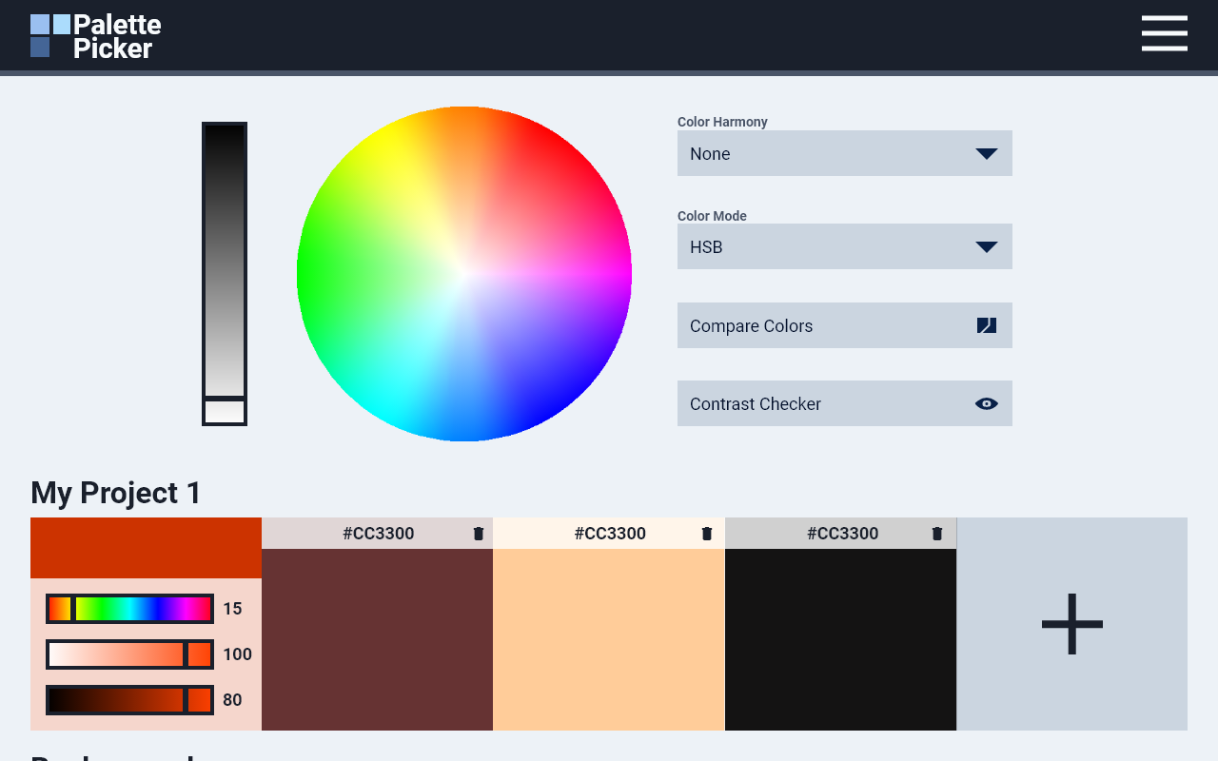Image resolution: width=1218 pixels, height=761 pixels.
Task: Click the eye icon in Contrast Checker
Action: point(987,403)
